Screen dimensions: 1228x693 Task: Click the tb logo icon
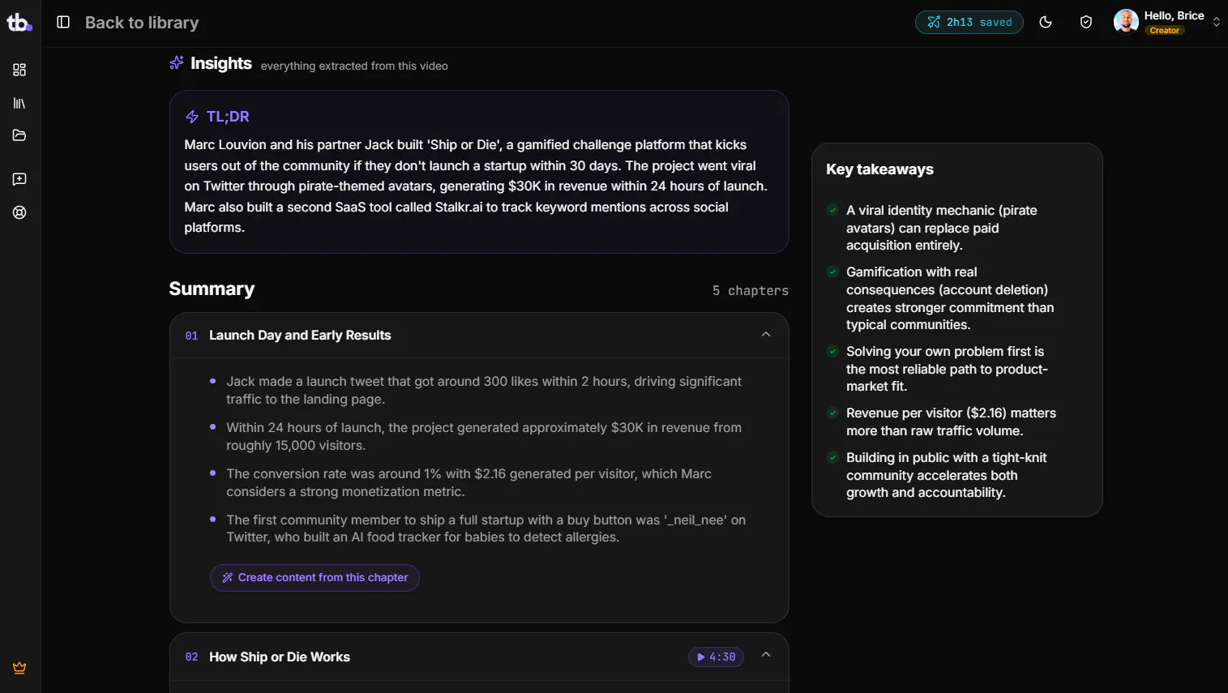(19, 23)
